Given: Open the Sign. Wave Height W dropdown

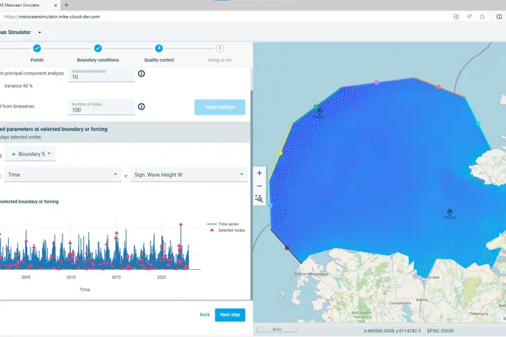Looking at the screenshot, I should click(x=189, y=175).
